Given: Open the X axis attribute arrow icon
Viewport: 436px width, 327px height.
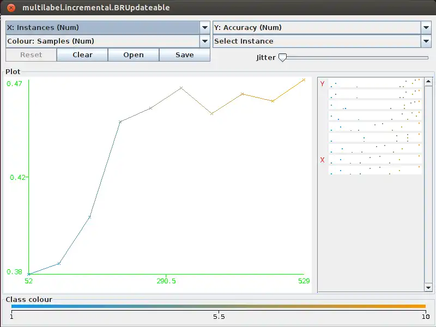Looking at the screenshot, I should (x=205, y=27).
